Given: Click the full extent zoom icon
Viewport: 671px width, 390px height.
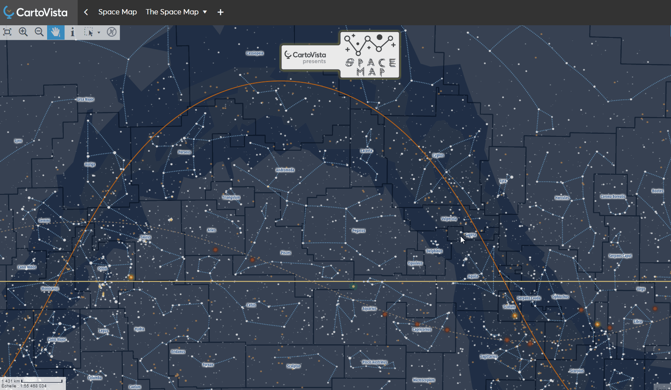Looking at the screenshot, I should pyautogui.click(x=7, y=32).
